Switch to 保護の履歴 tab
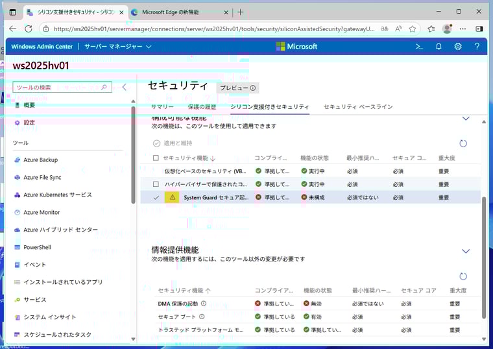This screenshot has width=493, height=349. [x=202, y=107]
